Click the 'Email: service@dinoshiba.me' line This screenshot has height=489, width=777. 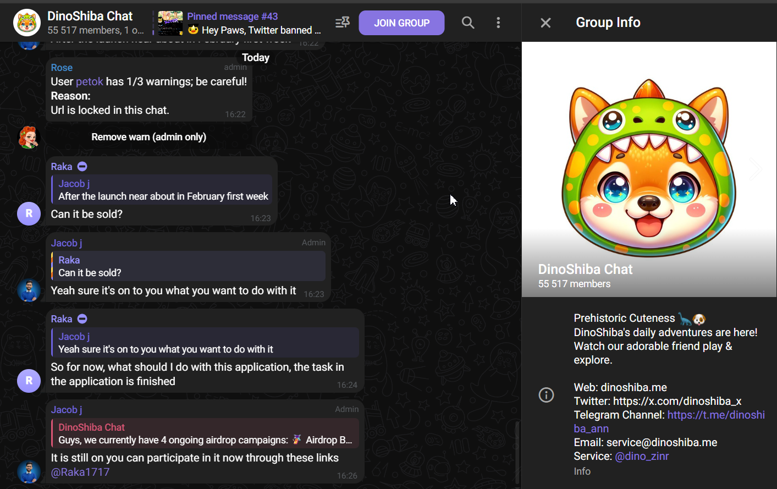(646, 442)
